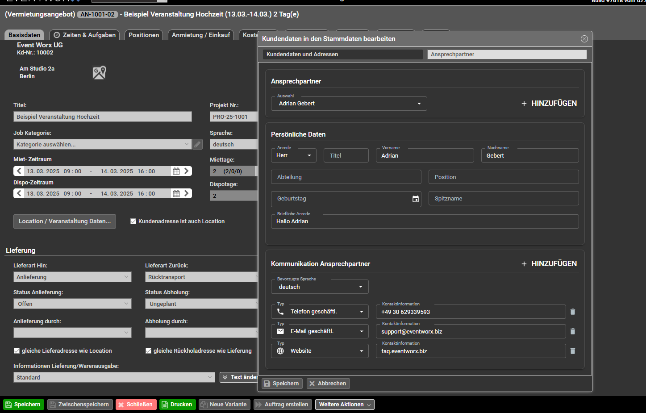Screen dimensions: 646x413
Task: Open the Geburtstag calendar icon
Action: pos(416,199)
